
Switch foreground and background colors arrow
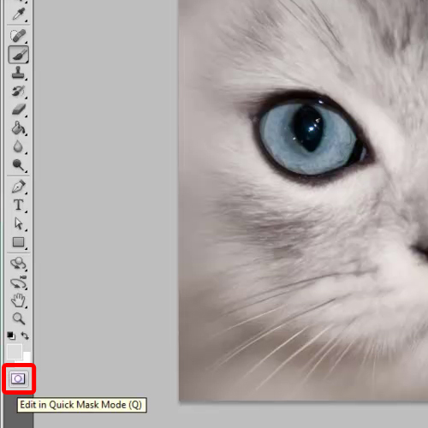coord(25,336)
